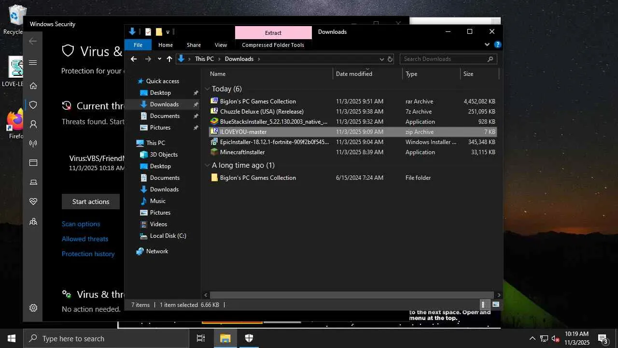Go up one level in File Explorer
The image size is (618, 348).
coord(169,59)
